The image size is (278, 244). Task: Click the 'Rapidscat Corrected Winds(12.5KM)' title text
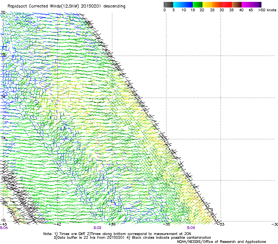(x=43, y=6)
